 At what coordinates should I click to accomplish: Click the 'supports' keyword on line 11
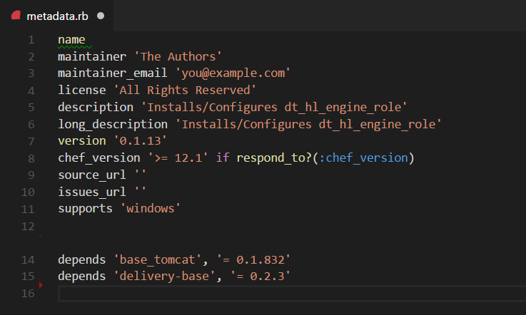point(85,208)
